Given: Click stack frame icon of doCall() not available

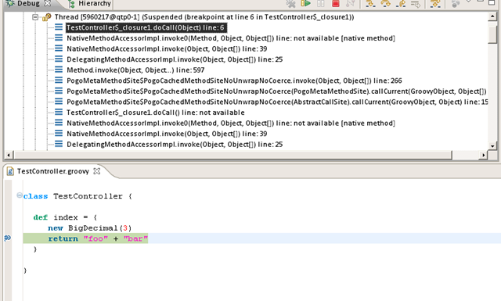Looking at the screenshot, I should pos(59,112).
